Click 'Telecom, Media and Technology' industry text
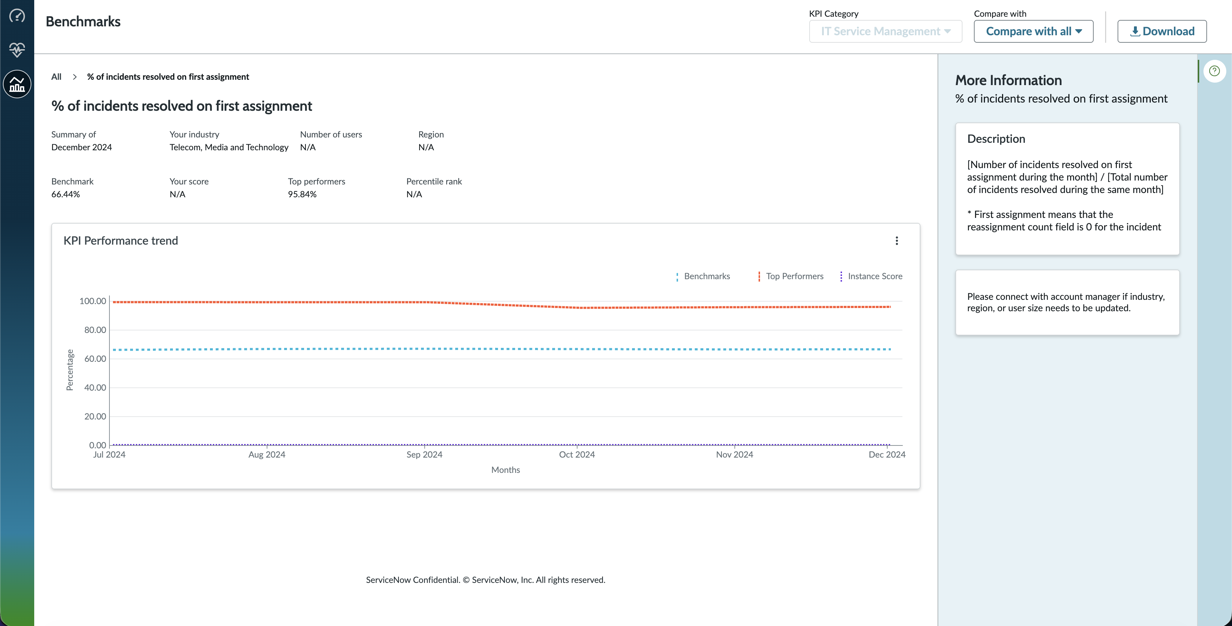 (x=229, y=147)
